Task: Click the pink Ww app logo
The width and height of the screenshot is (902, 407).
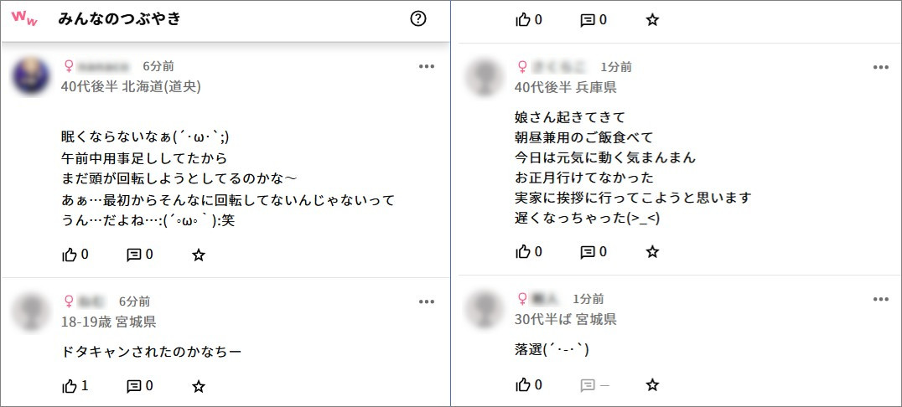Action: [x=24, y=19]
